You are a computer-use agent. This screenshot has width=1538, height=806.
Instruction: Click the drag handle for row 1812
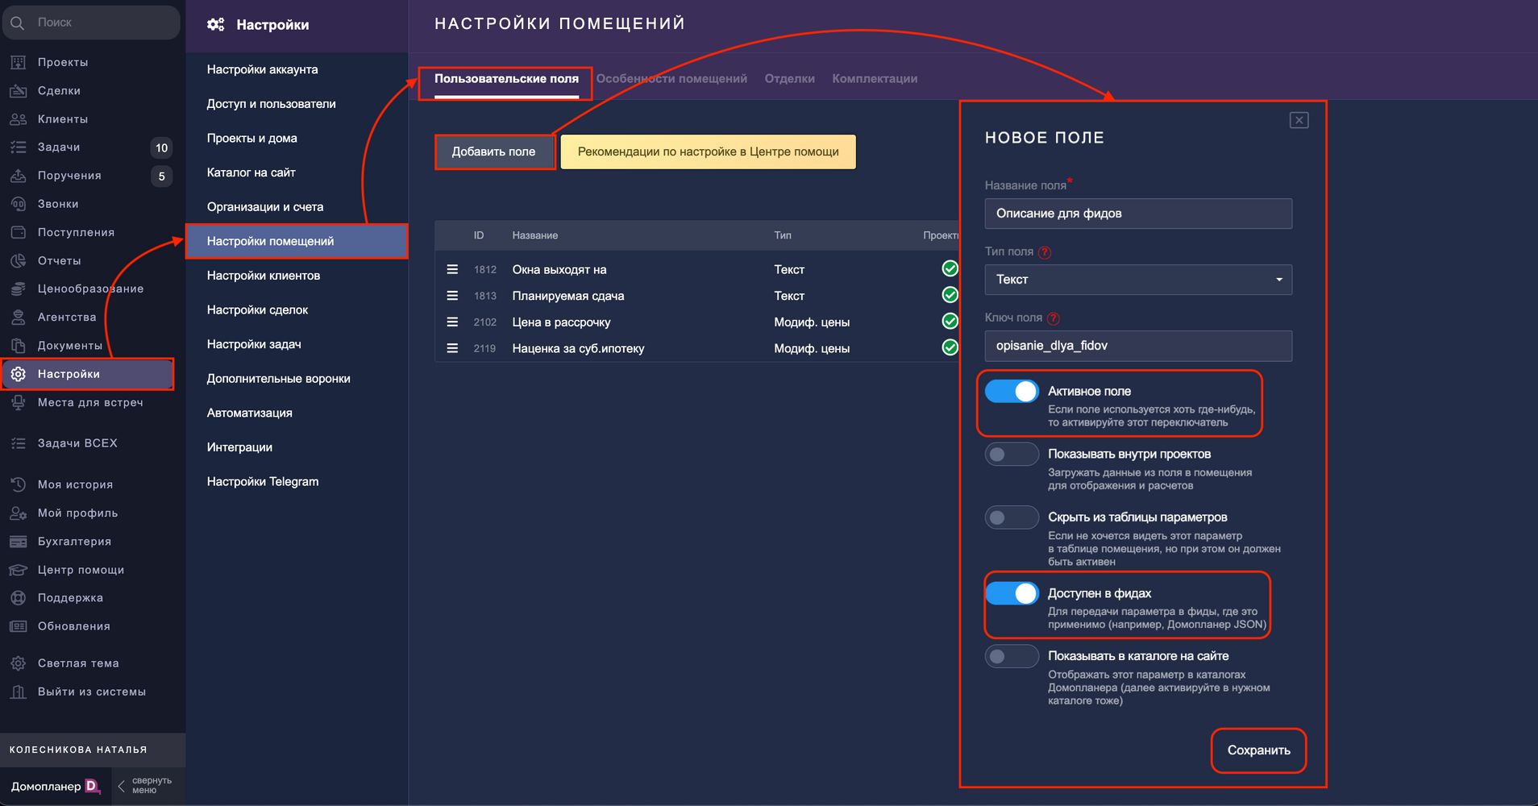tap(452, 269)
